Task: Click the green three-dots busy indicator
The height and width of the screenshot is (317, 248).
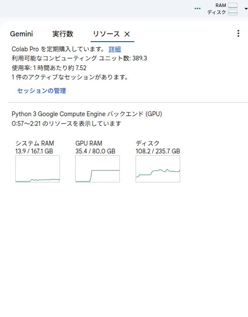Action: pyautogui.click(x=198, y=8)
